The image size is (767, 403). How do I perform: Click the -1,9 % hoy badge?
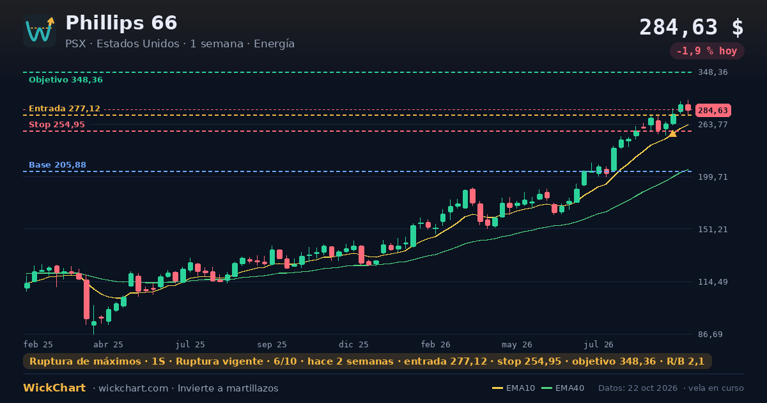point(707,51)
